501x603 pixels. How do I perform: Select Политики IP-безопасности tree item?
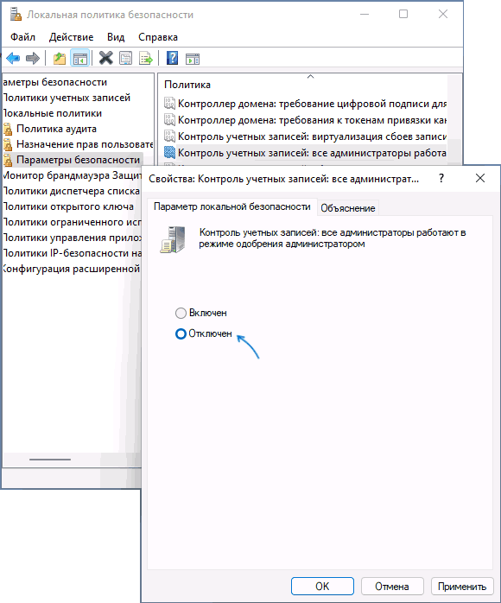tap(72, 253)
